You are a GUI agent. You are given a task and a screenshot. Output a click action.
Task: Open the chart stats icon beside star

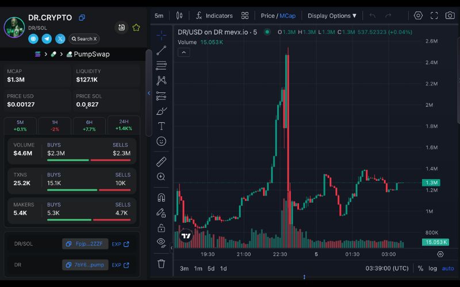point(121,28)
